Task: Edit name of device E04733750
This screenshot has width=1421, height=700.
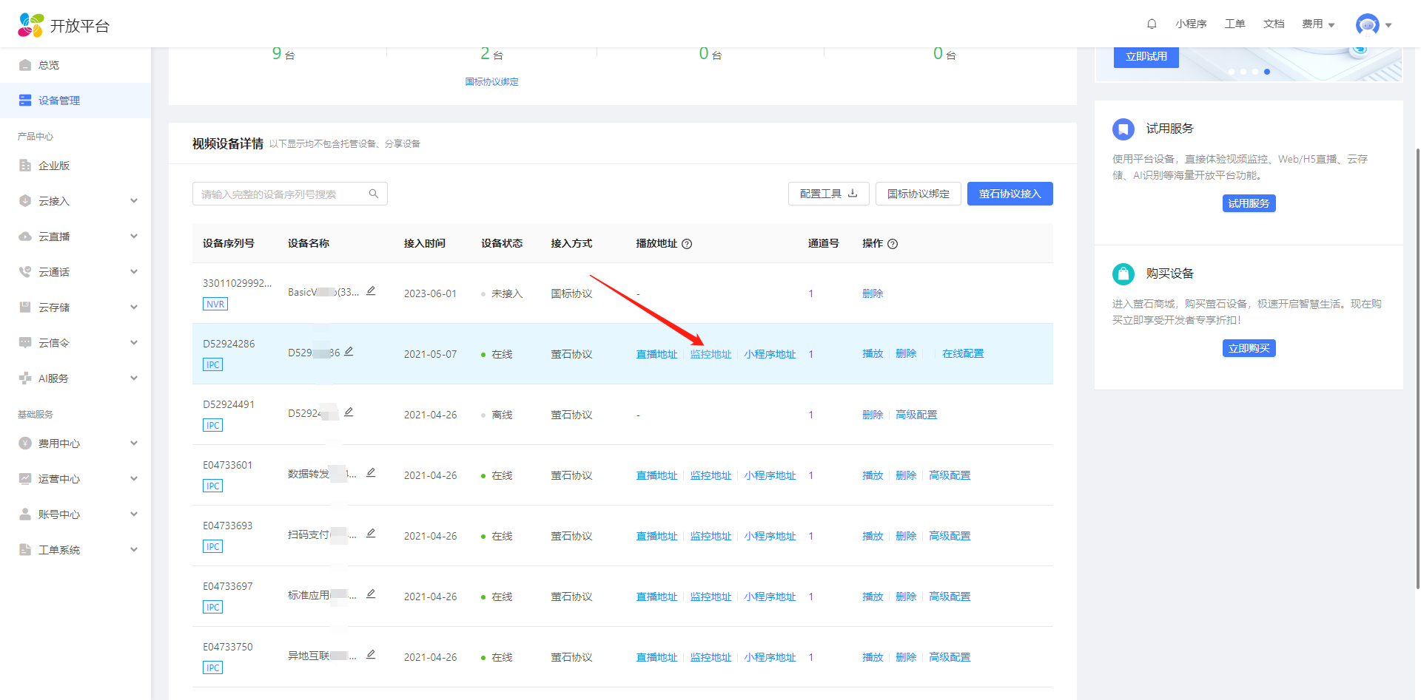Action: coord(371,655)
